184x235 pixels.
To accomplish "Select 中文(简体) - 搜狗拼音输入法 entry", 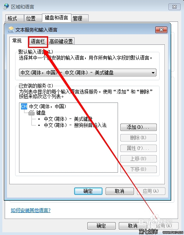I will click(x=75, y=125).
